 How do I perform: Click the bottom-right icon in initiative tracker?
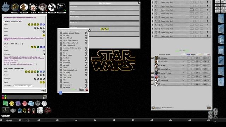pyautogui.click(x=209, y=108)
